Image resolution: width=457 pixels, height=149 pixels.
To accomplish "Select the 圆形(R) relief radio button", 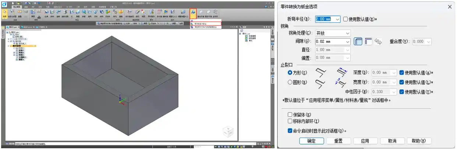I will [290, 82].
